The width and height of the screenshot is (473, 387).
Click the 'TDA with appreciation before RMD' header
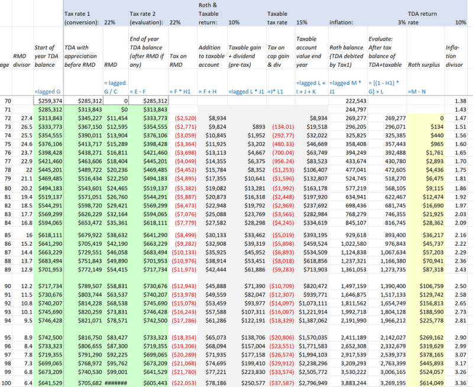tap(80, 56)
